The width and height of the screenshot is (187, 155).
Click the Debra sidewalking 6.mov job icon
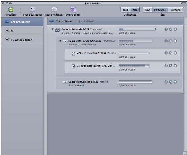click(65, 82)
